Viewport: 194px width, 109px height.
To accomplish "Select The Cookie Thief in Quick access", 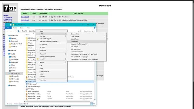I will pyautogui.click(x=16, y=44).
